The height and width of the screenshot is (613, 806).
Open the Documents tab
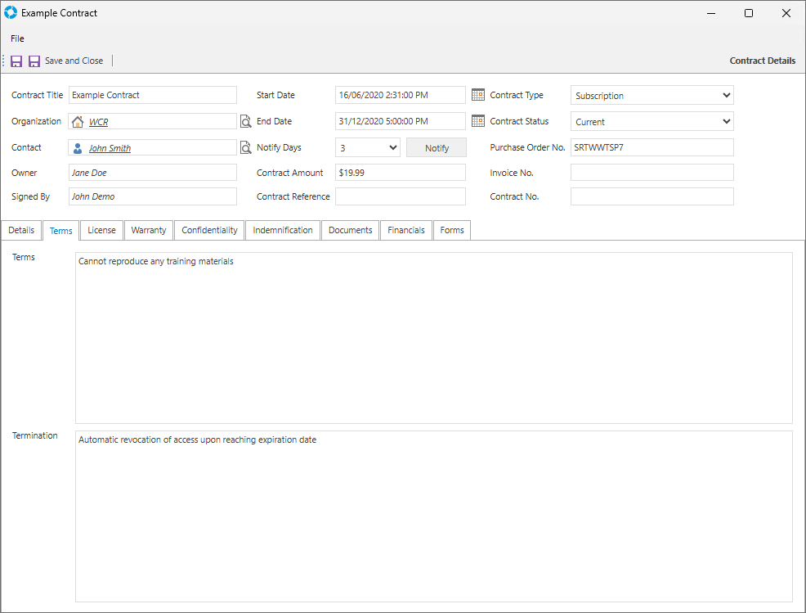(350, 231)
